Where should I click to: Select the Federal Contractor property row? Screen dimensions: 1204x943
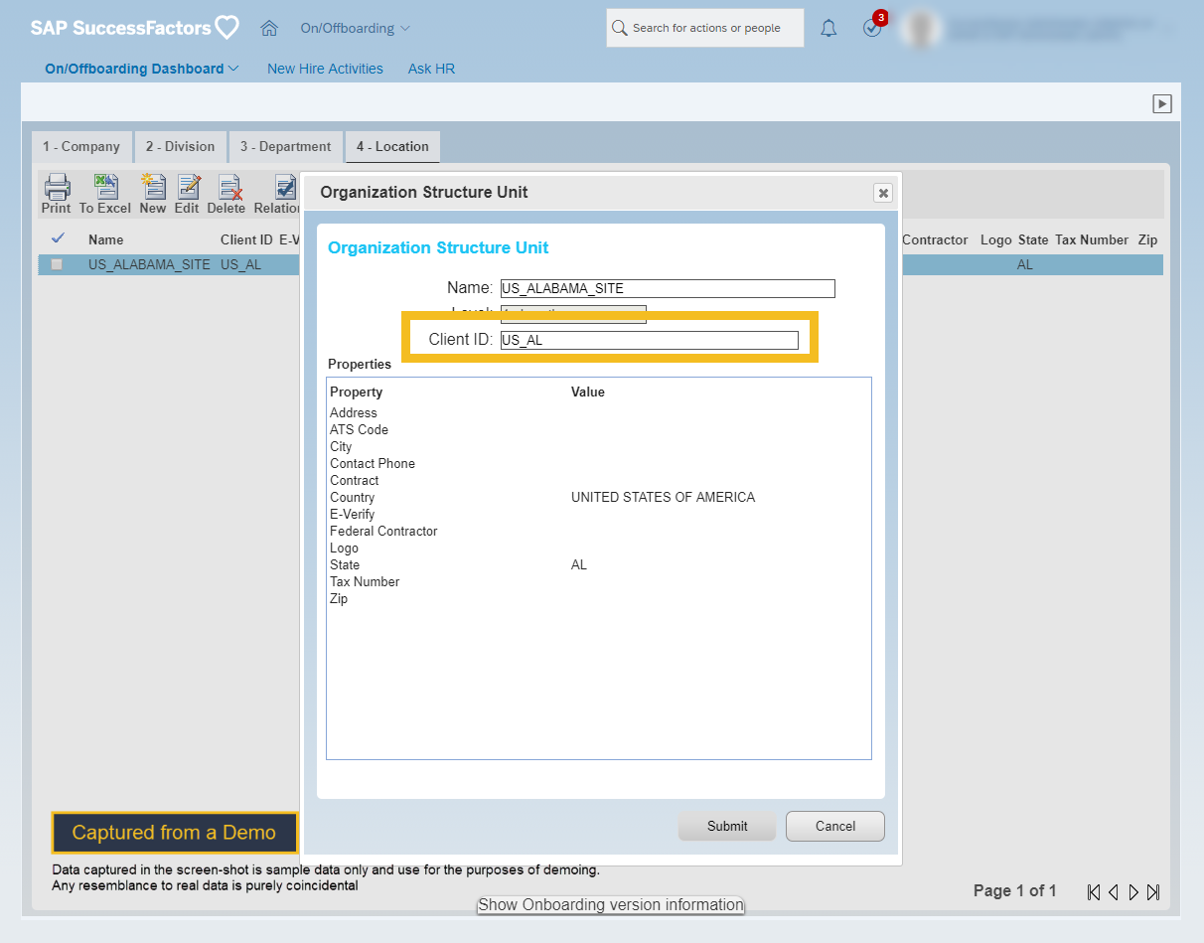click(383, 531)
